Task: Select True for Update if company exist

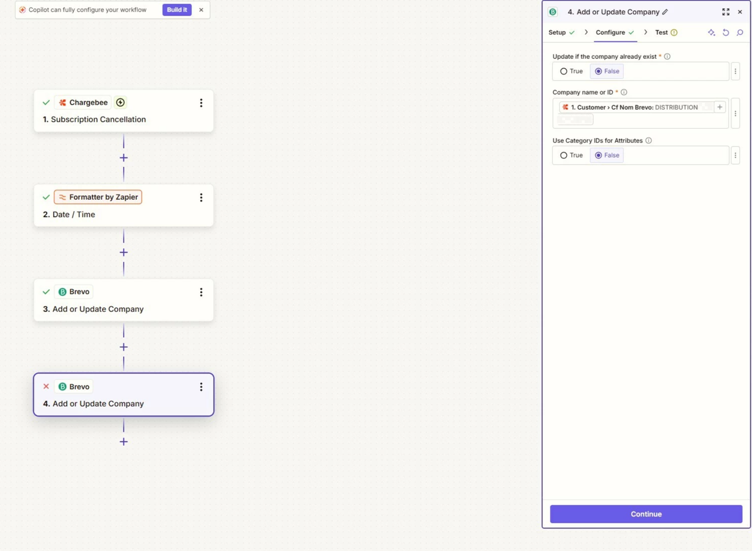Action: pyautogui.click(x=571, y=71)
